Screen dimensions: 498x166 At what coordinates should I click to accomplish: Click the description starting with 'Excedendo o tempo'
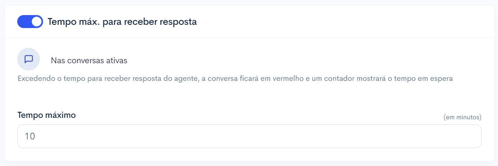click(235, 78)
